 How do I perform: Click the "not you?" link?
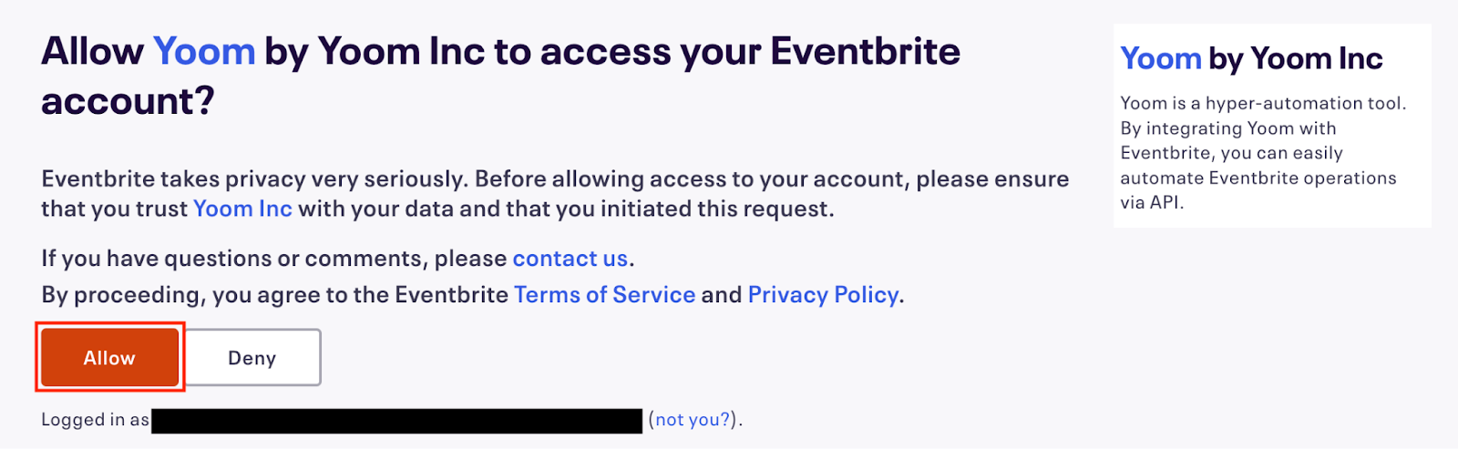(x=693, y=420)
